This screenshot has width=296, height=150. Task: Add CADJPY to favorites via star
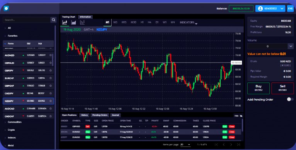(x=50, y=93)
